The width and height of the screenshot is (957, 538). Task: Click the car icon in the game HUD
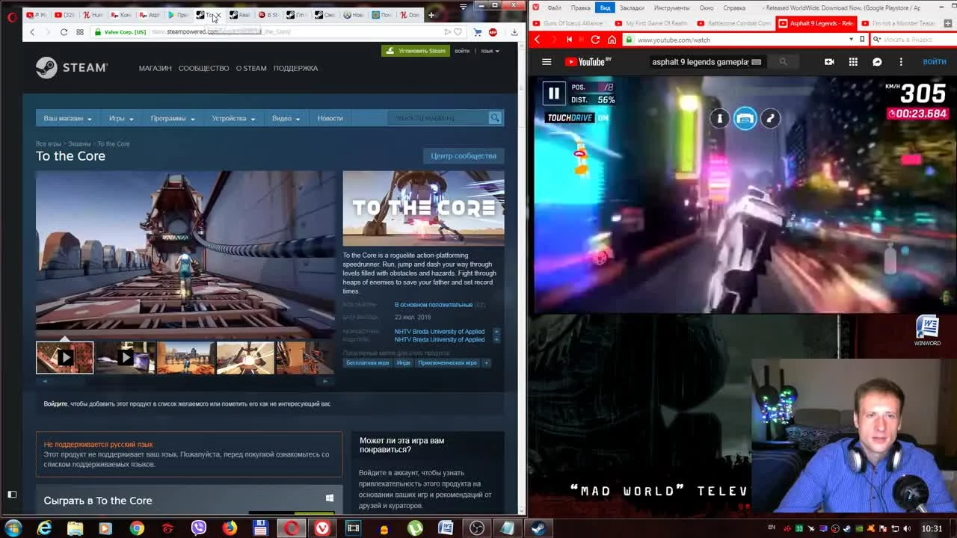pos(745,118)
